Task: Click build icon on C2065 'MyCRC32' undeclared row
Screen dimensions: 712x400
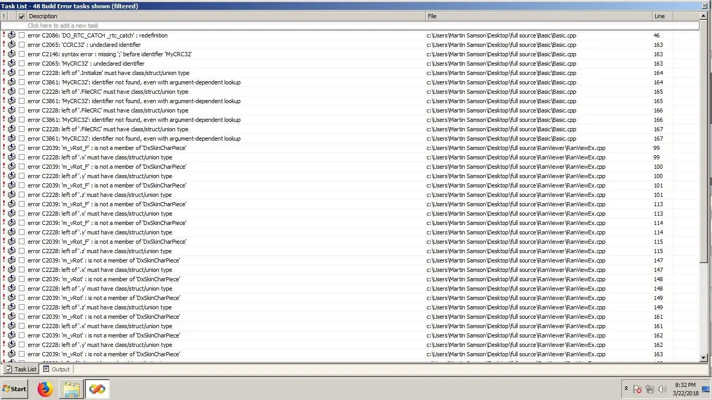Action: [11, 64]
